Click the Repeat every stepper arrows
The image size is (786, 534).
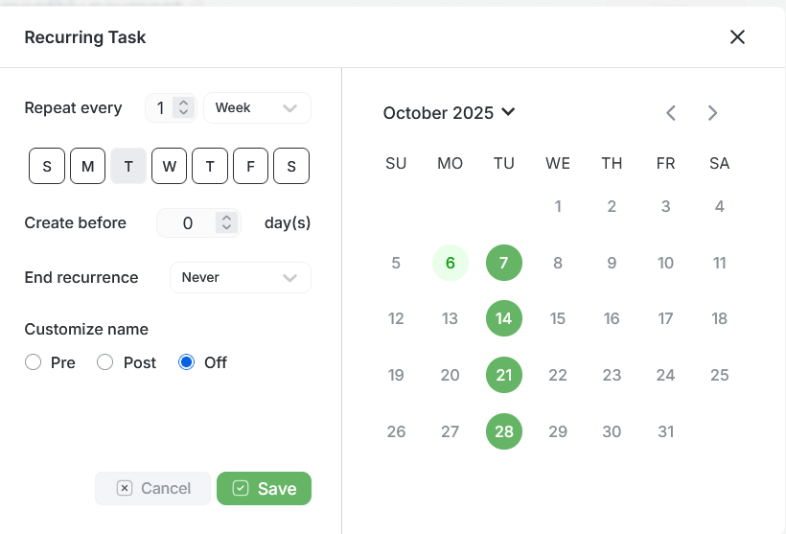(x=183, y=108)
